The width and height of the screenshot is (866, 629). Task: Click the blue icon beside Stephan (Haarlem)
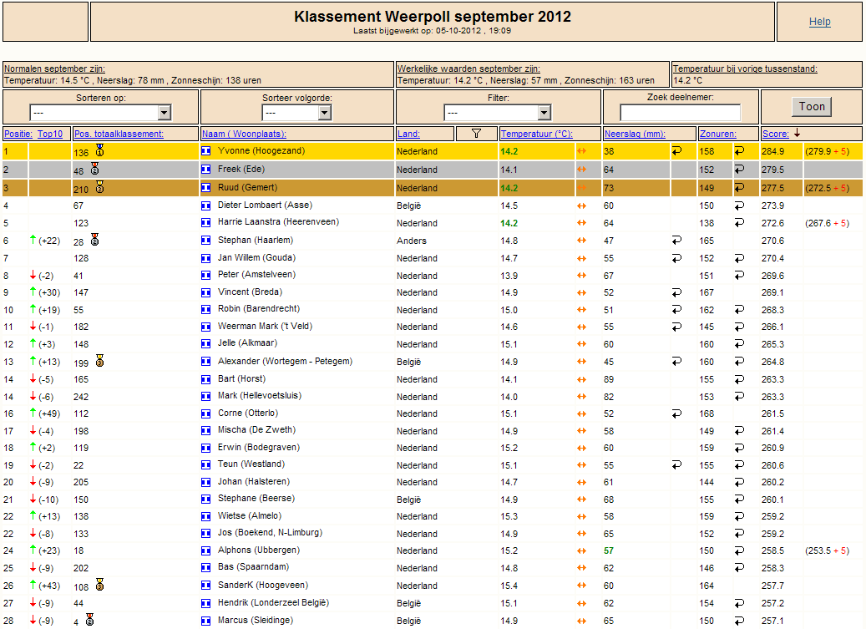206,241
